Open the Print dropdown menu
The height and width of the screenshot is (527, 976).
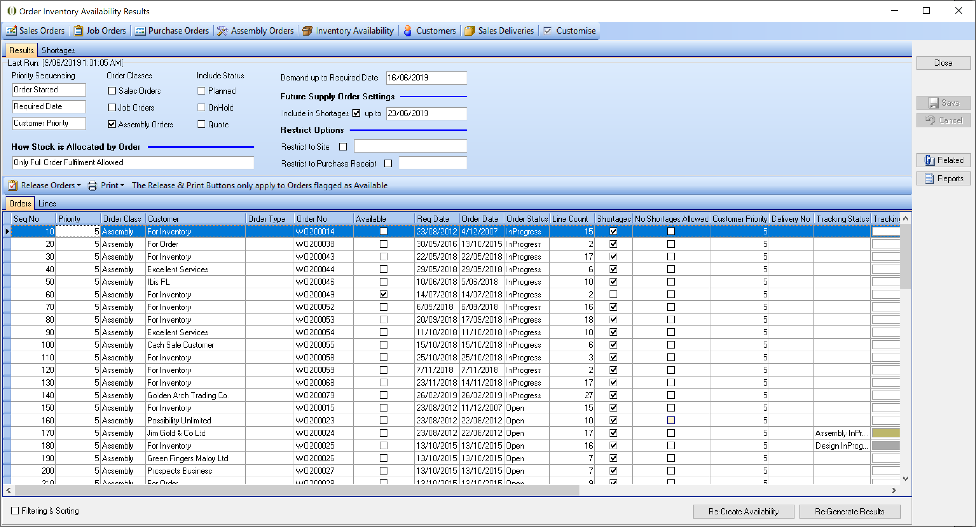(x=122, y=185)
